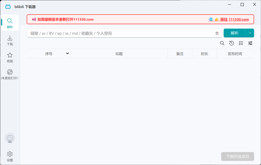This screenshot has width=261, height=165.
Task: Open the history clock icon
Action: [232, 43]
